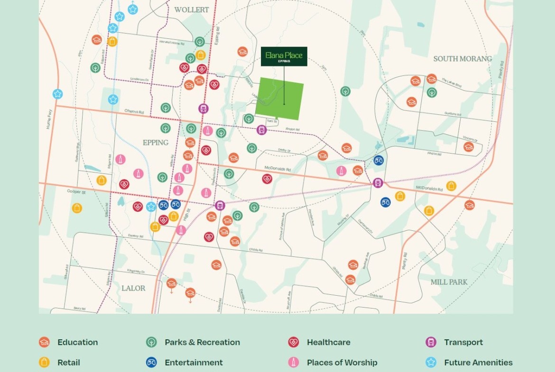555x372 pixels.
Task: Click the Places of Worship legend label
Action: [x=342, y=363]
